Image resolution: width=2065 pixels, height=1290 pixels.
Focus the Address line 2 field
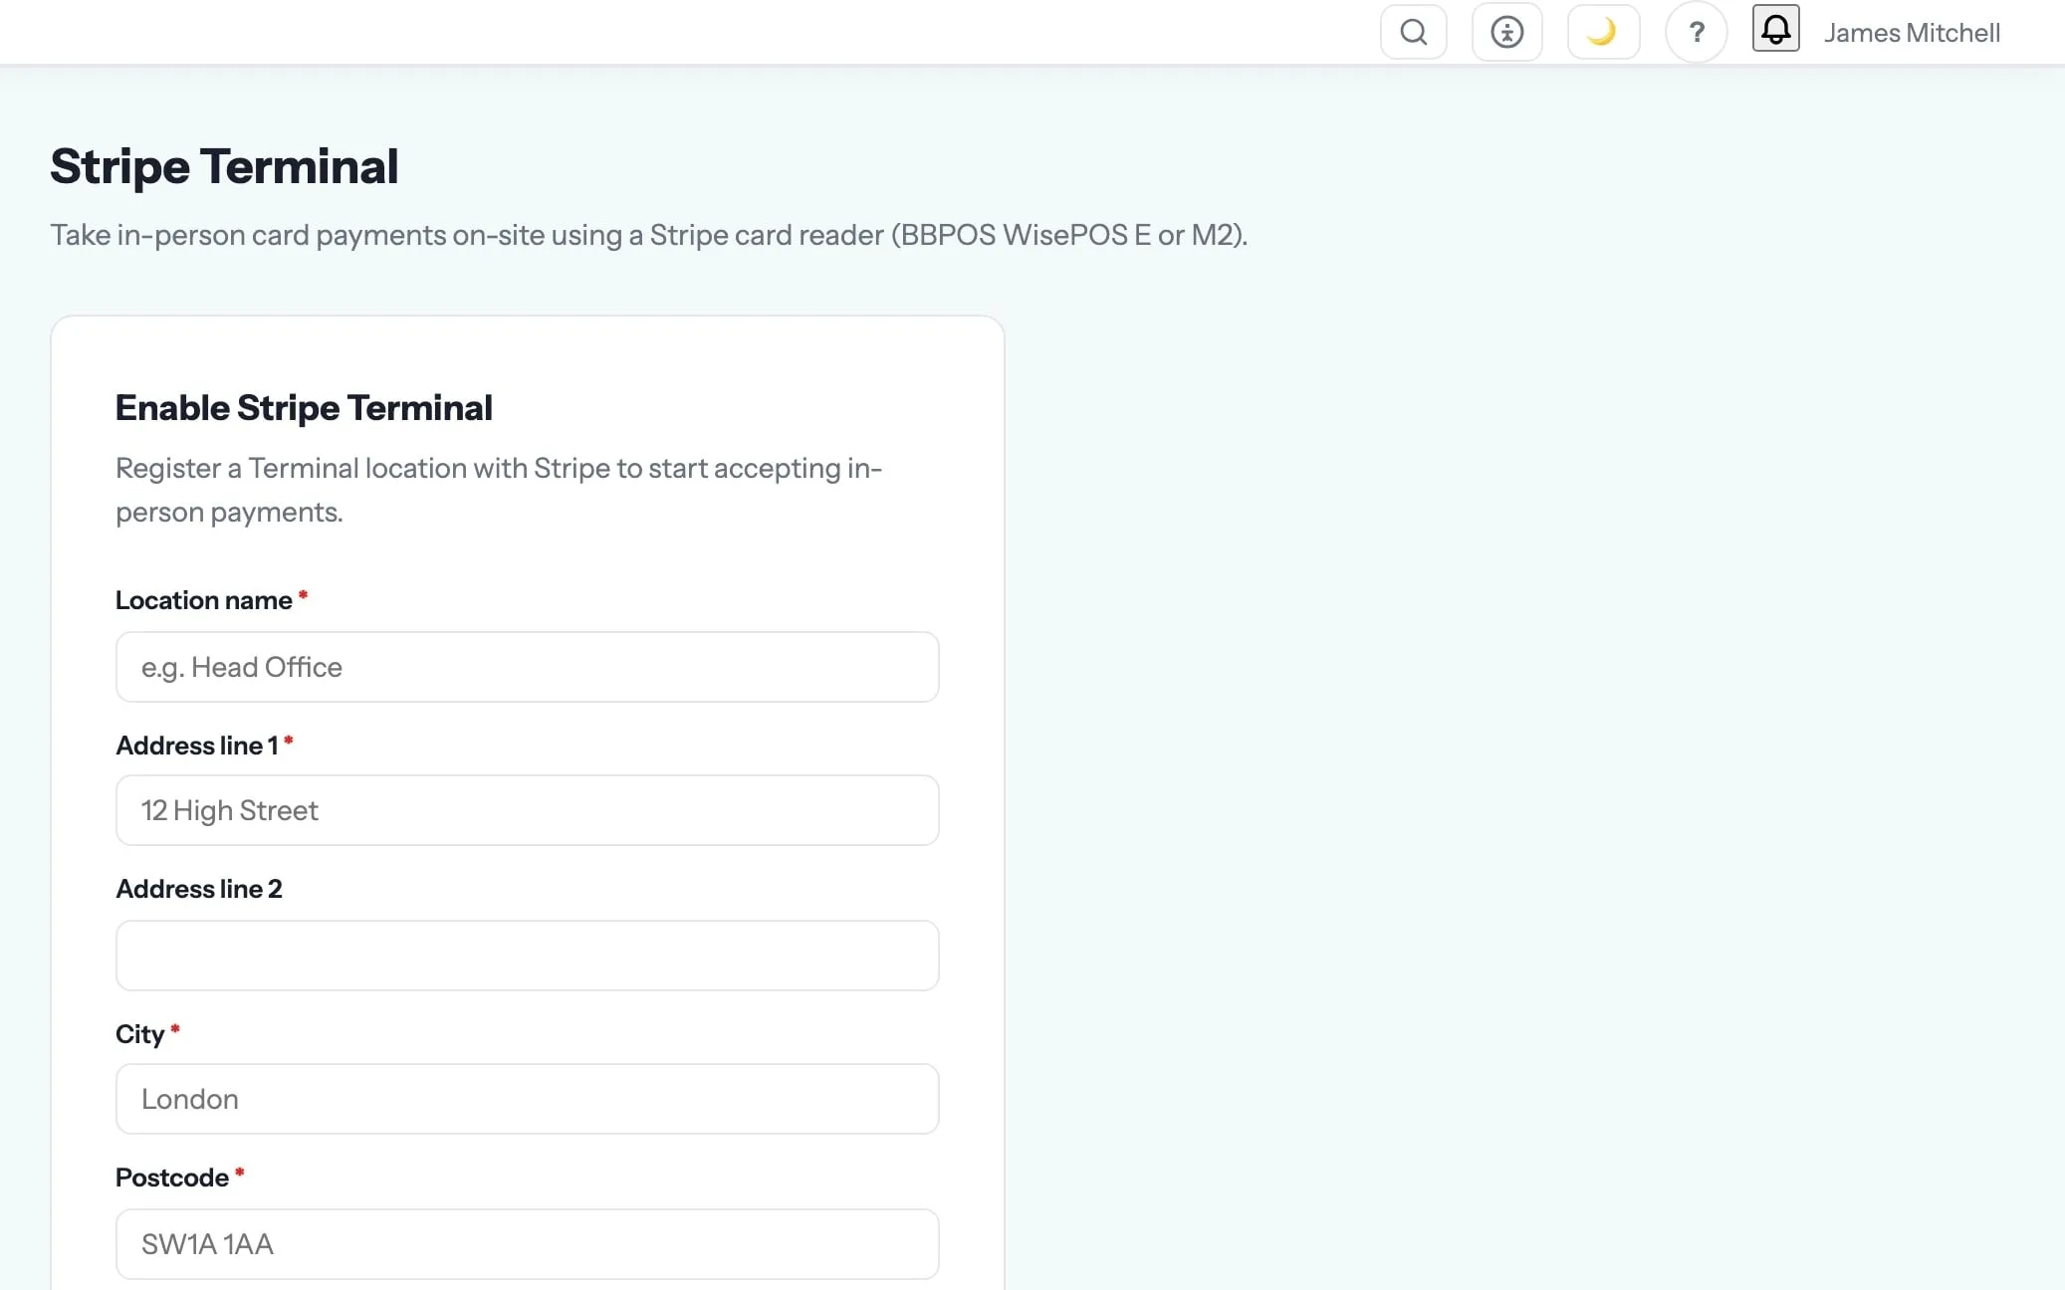click(528, 956)
